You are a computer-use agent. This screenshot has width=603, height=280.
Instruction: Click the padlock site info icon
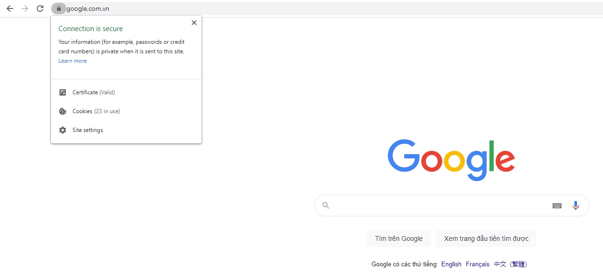coord(59,8)
